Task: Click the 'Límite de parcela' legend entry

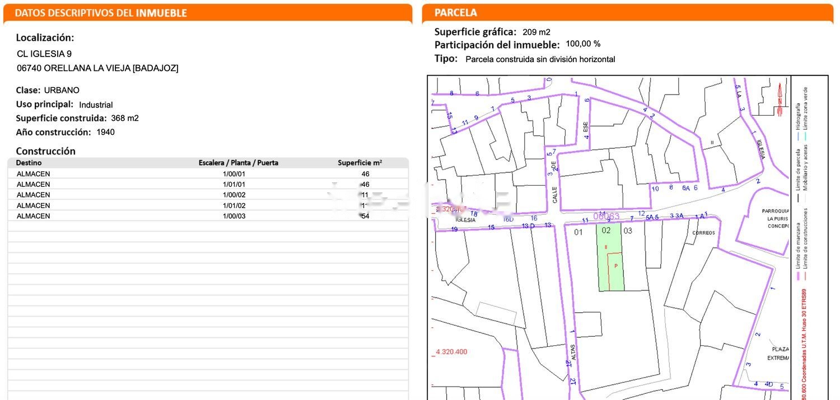Action: pos(799,170)
